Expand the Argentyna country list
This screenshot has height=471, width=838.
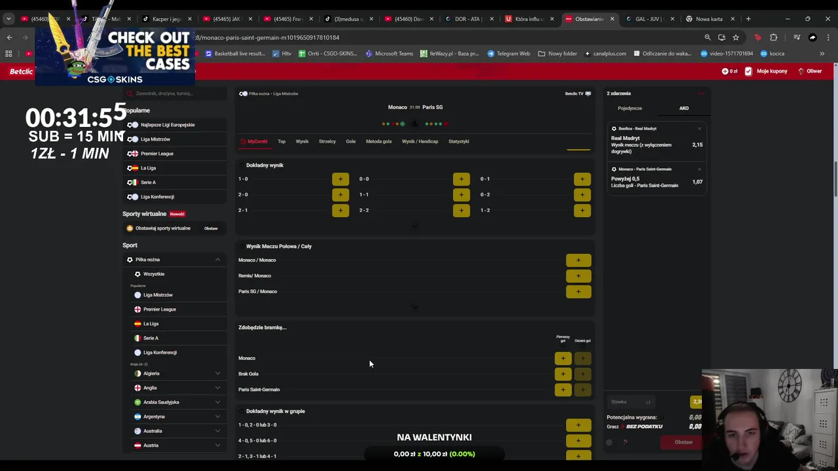coord(217,417)
